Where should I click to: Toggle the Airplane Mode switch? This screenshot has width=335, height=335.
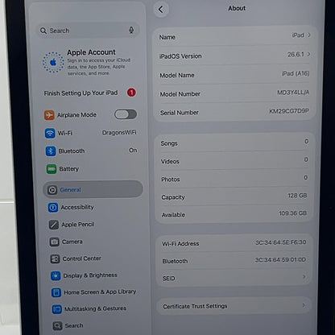pos(126,114)
